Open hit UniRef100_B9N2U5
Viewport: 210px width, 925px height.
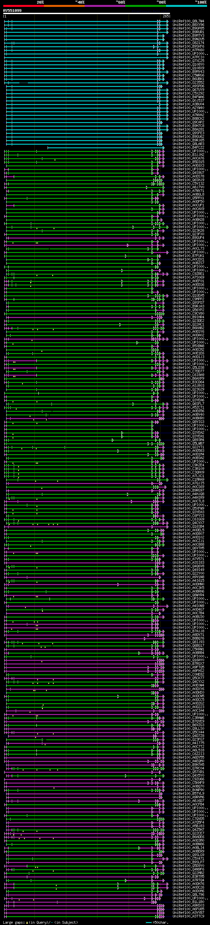188,39
